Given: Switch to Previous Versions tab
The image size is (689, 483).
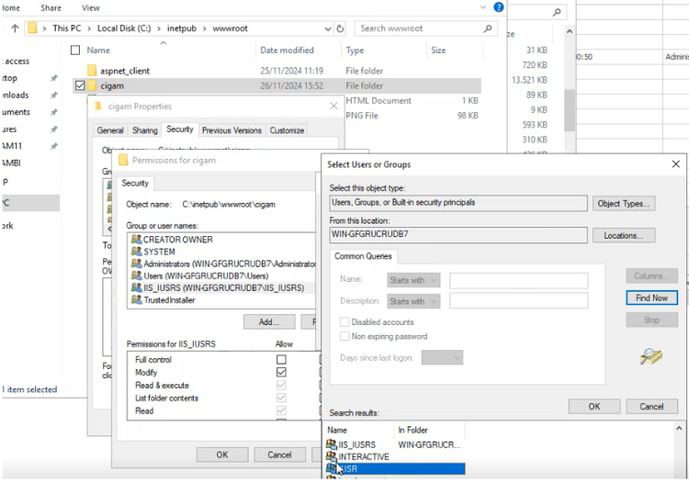Looking at the screenshot, I should click(232, 130).
